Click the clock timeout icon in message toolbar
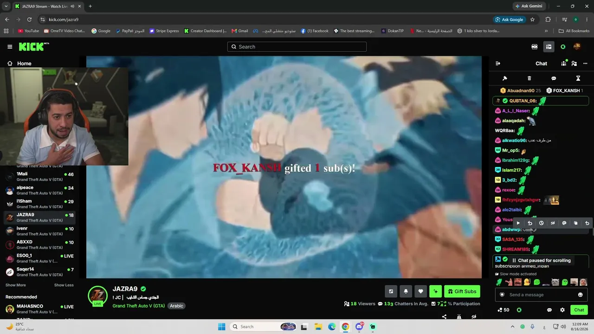Screen dimensions: 594x334 pyautogui.click(x=541, y=223)
